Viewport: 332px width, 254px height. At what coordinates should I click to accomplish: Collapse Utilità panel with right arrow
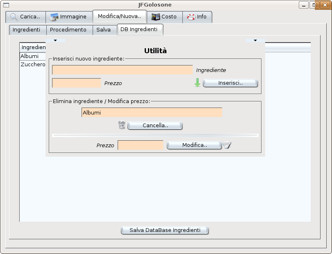click(255, 40)
